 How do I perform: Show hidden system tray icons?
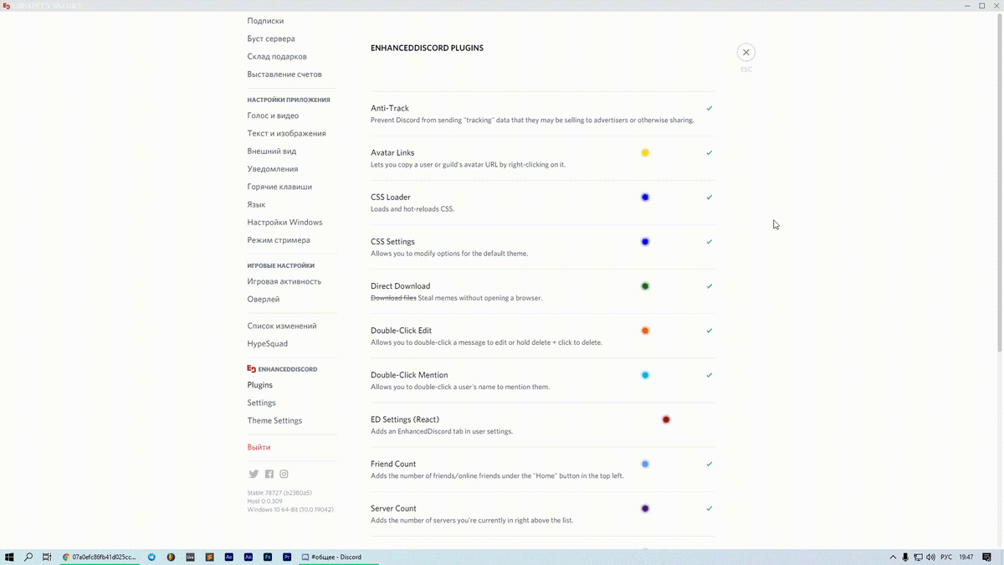pyautogui.click(x=894, y=557)
